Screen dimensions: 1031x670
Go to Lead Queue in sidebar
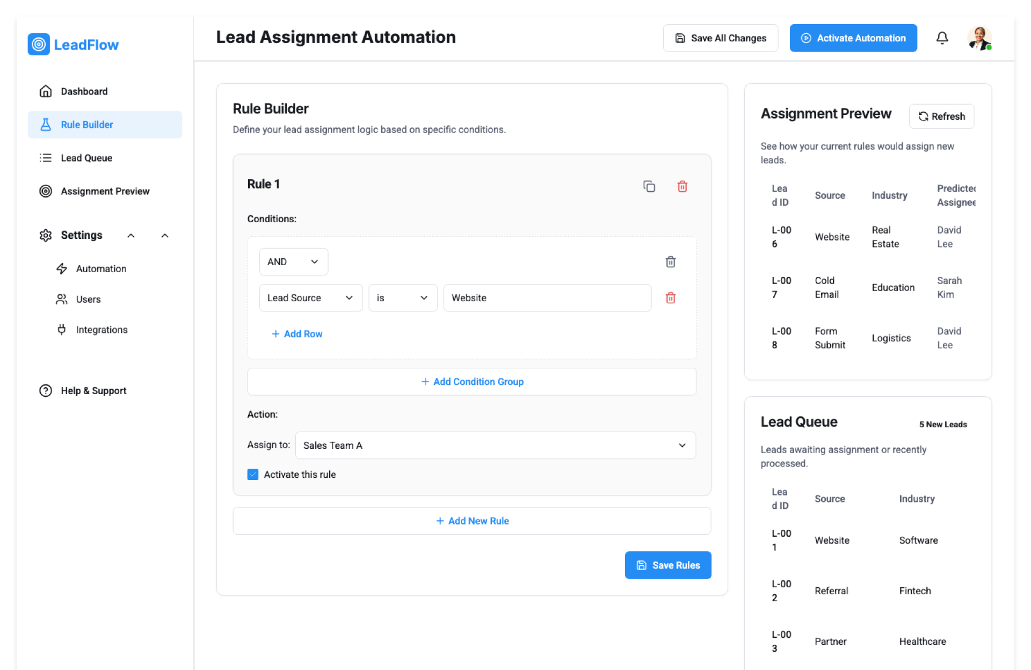pos(86,158)
